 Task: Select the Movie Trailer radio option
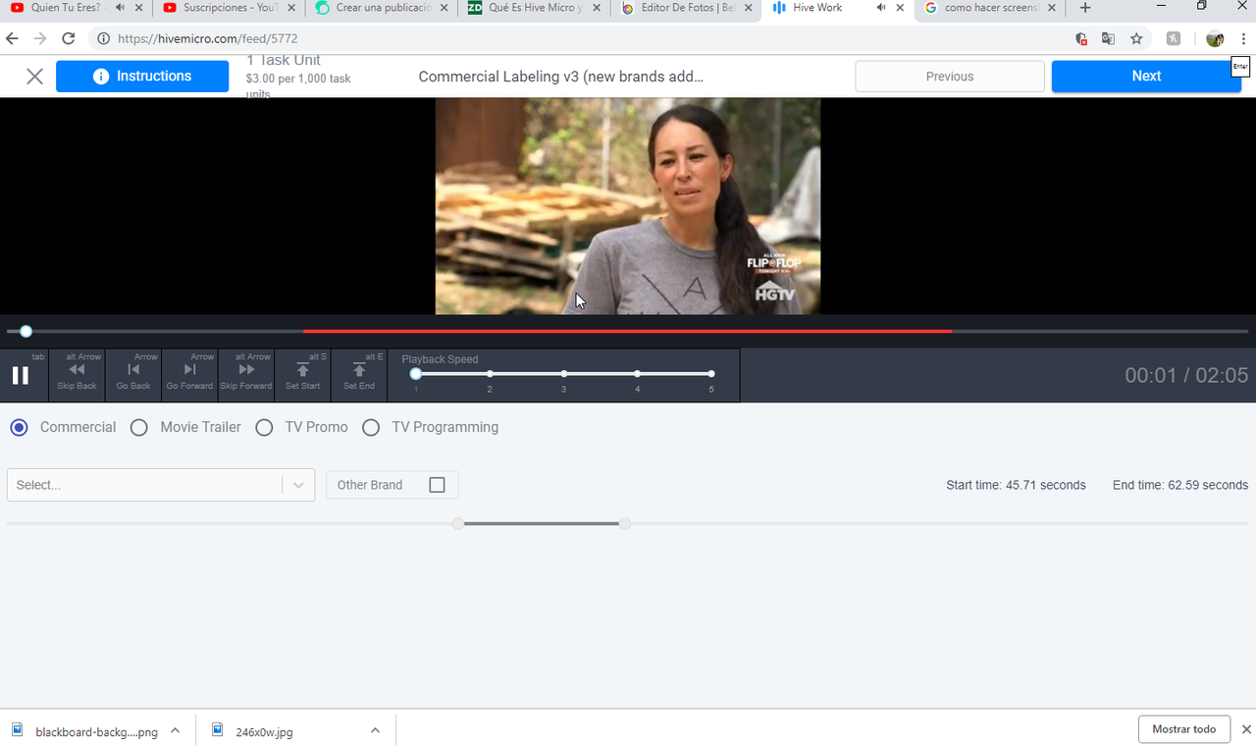(139, 427)
